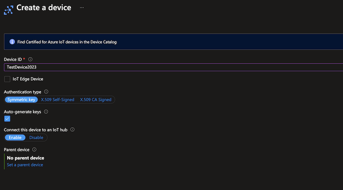Click the Set a parent device link
Viewport: 343px width, 190px height.
(25, 165)
